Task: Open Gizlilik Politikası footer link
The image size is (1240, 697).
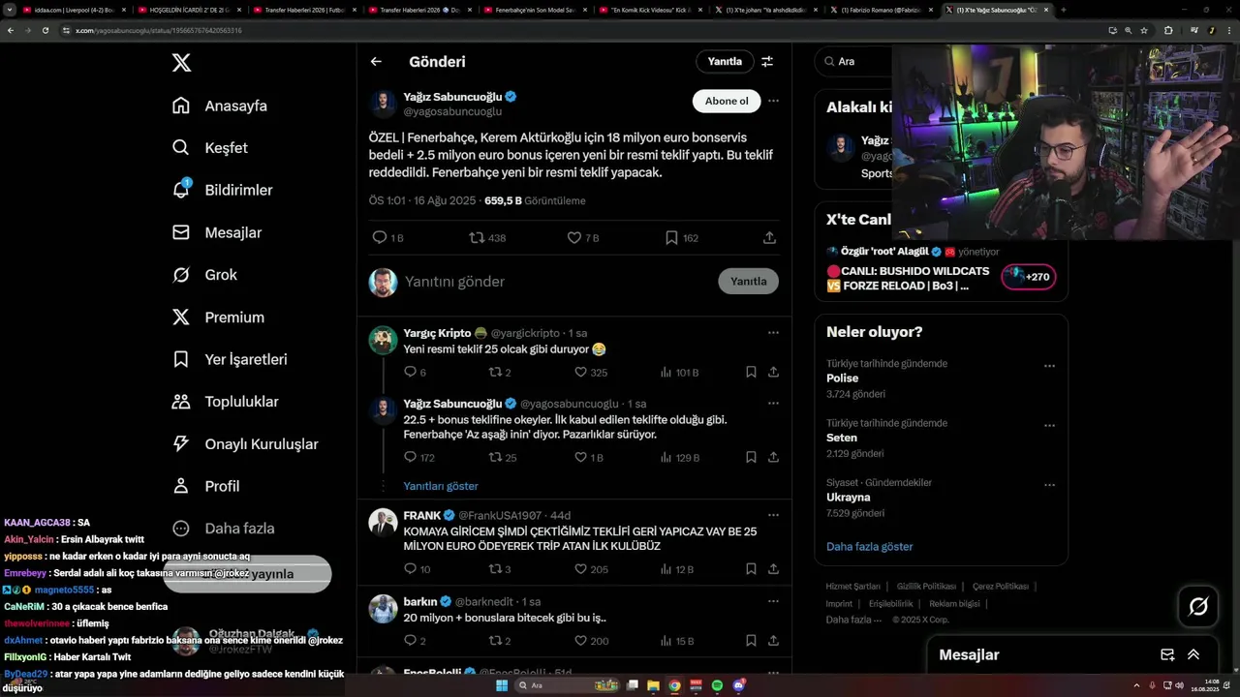Action: [x=926, y=587]
